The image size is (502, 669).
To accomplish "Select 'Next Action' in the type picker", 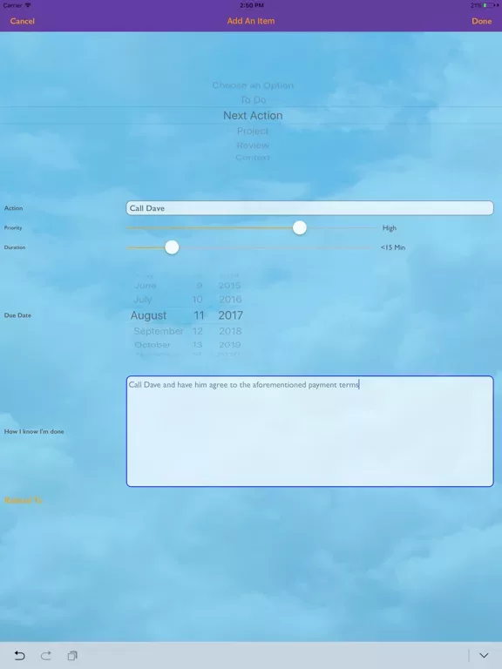I will coord(253,115).
